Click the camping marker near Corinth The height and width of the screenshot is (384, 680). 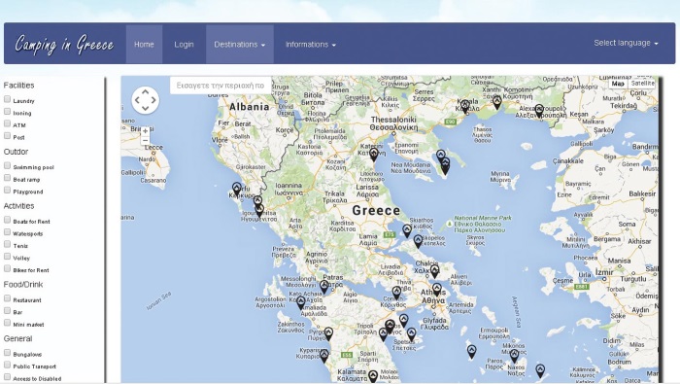coord(396,293)
